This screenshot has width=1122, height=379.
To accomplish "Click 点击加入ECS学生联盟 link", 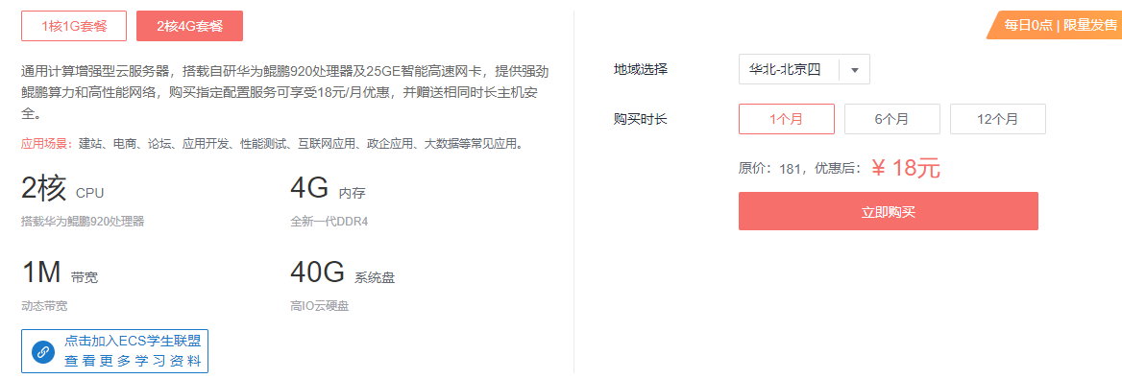I will point(133,342).
